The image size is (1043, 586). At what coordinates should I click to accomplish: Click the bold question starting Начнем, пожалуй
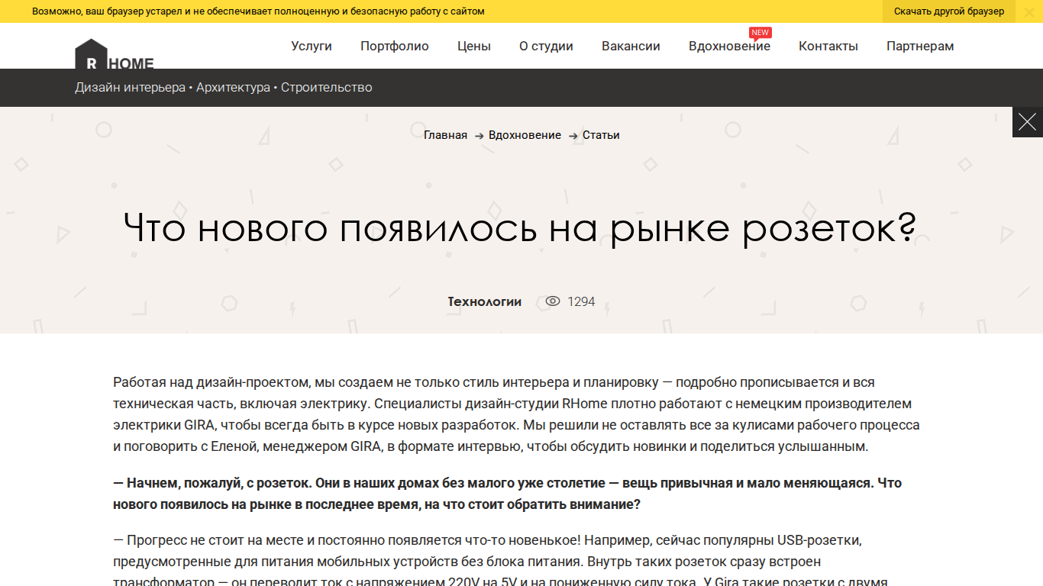coord(508,494)
